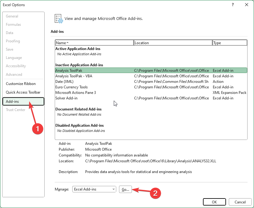Screen dimensions: 254x208
Task: Click the ANALYS32.XLL location path text
Action: 151,161
